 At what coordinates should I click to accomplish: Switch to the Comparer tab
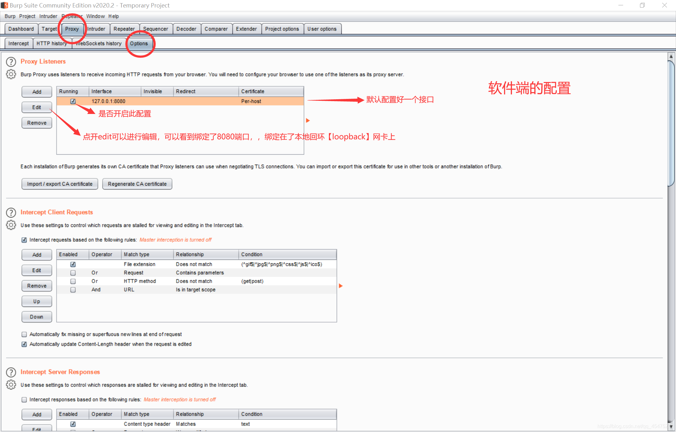click(x=216, y=29)
